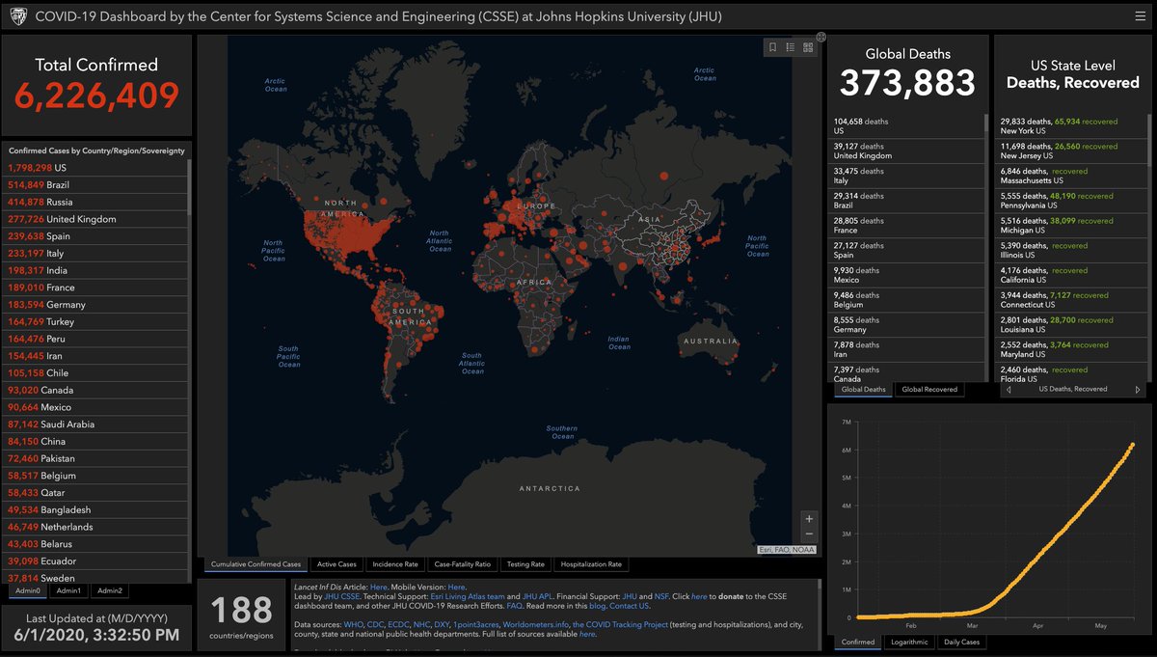The height and width of the screenshot is (657, 1157).
Task: Open the NSF financial support link
Action: [x=660, y=597]
